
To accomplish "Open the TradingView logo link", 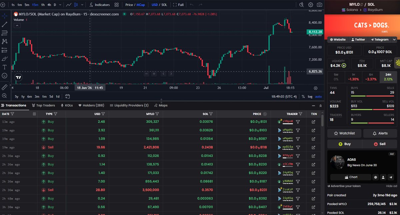I will pos(18,77).
